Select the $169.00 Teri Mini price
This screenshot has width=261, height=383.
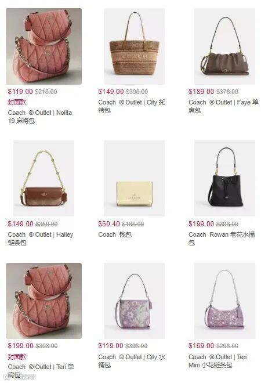[201, 346]
